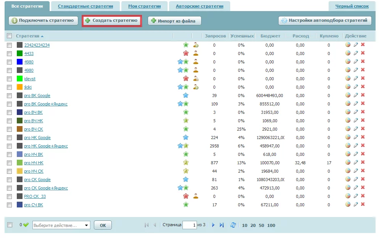Image resolution: width=379 pixels, height=238 pixels.
Task: Tick the checkbox for pro ВК Google
Action: (x=10, y=96)
